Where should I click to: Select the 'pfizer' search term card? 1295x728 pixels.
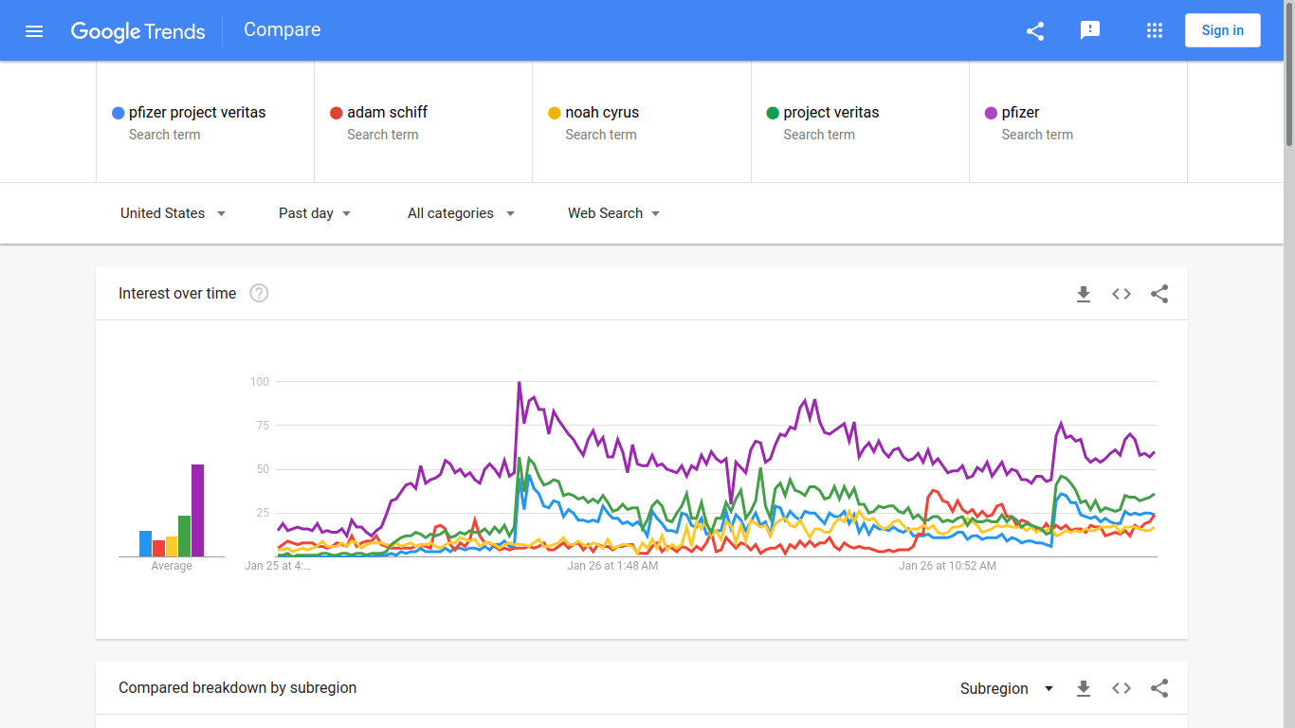click(1078, 122)
